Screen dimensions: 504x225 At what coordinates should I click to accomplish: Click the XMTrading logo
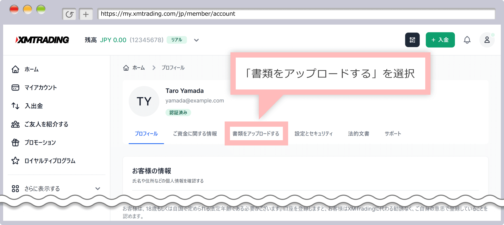pos(43,40)
